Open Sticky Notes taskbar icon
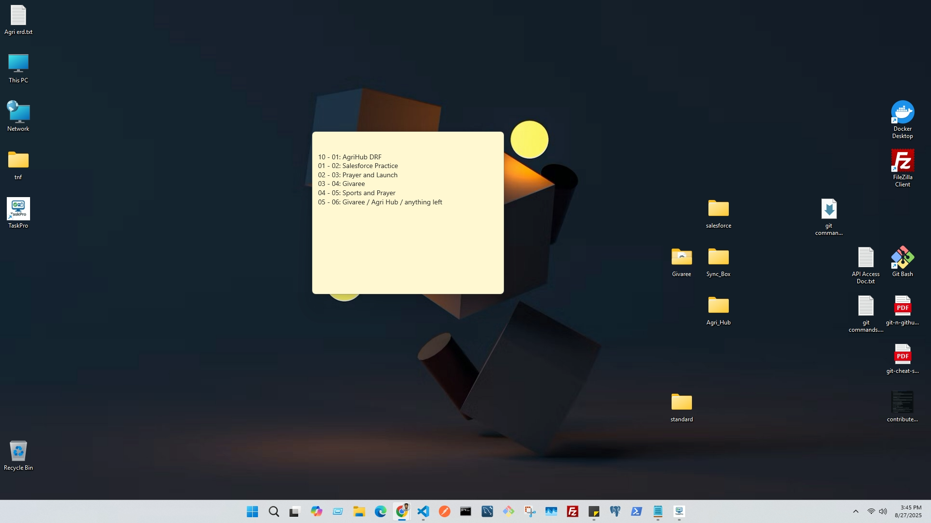The height and width of the screenshot is (523, 931). point(594,511)
